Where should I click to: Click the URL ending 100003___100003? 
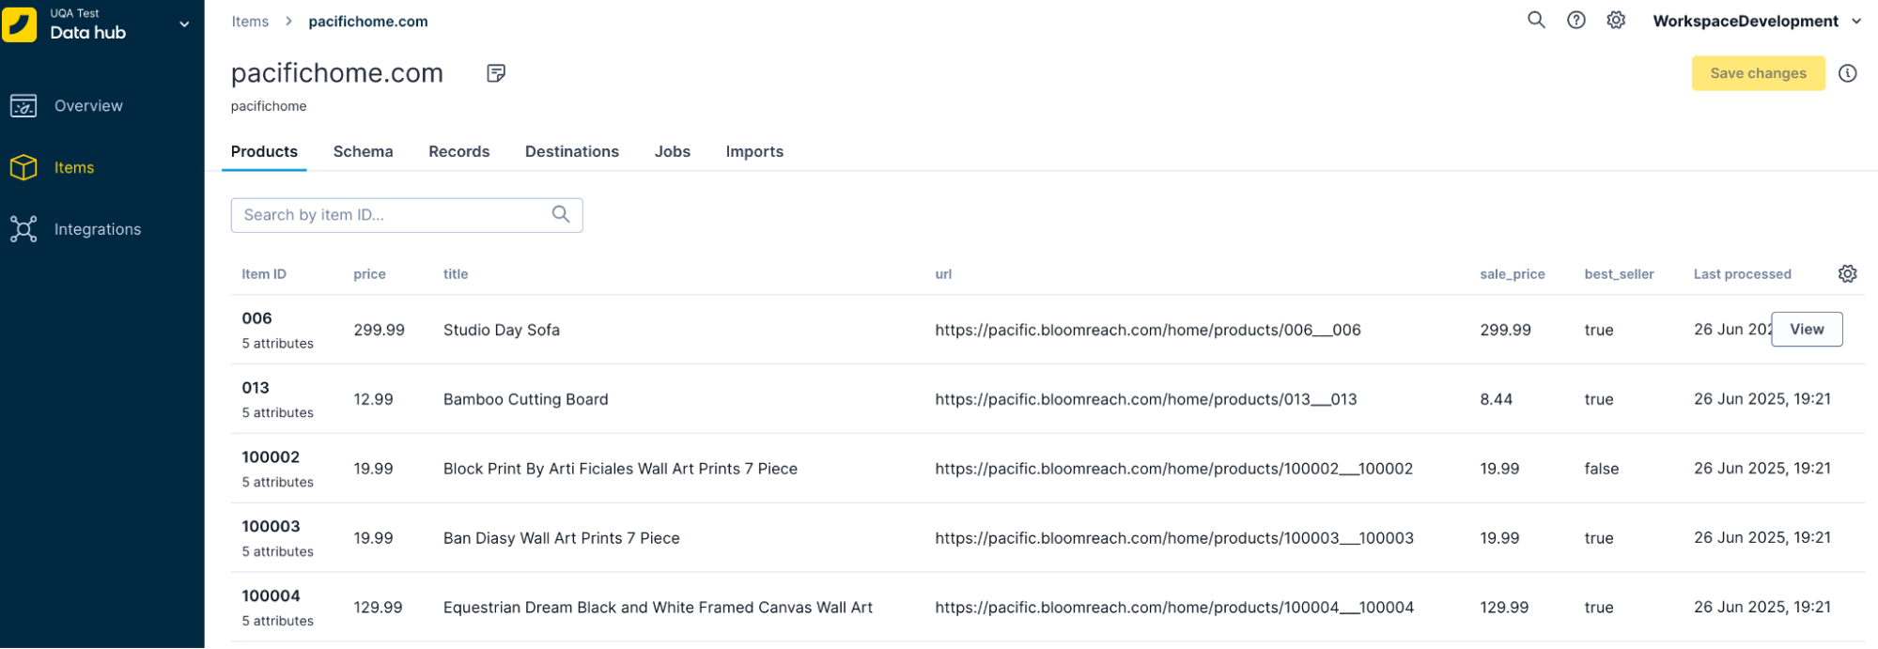pyautogui.click(x=1174, y=539)
